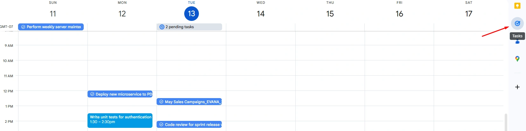Select Saturday 17 in the day header
The image size is (526, 131).
pos(469,14)
